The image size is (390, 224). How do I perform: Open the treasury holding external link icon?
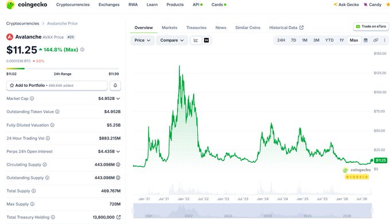tap(119, 217)
